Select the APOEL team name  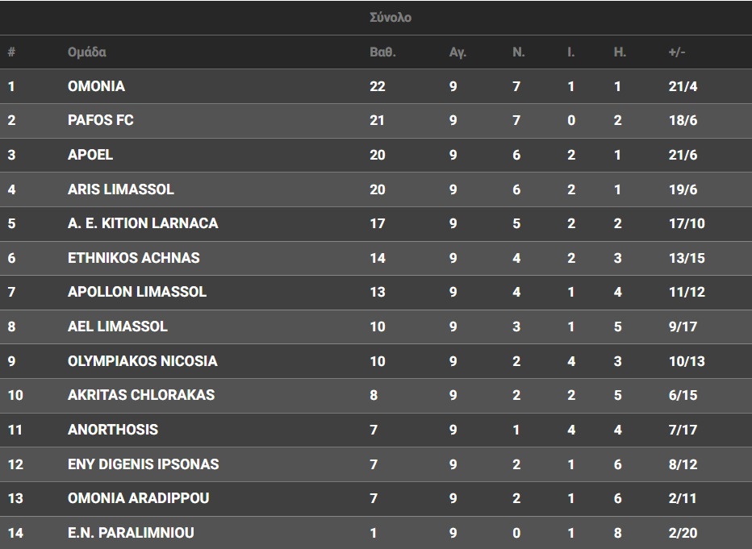[x=90, y=155]
